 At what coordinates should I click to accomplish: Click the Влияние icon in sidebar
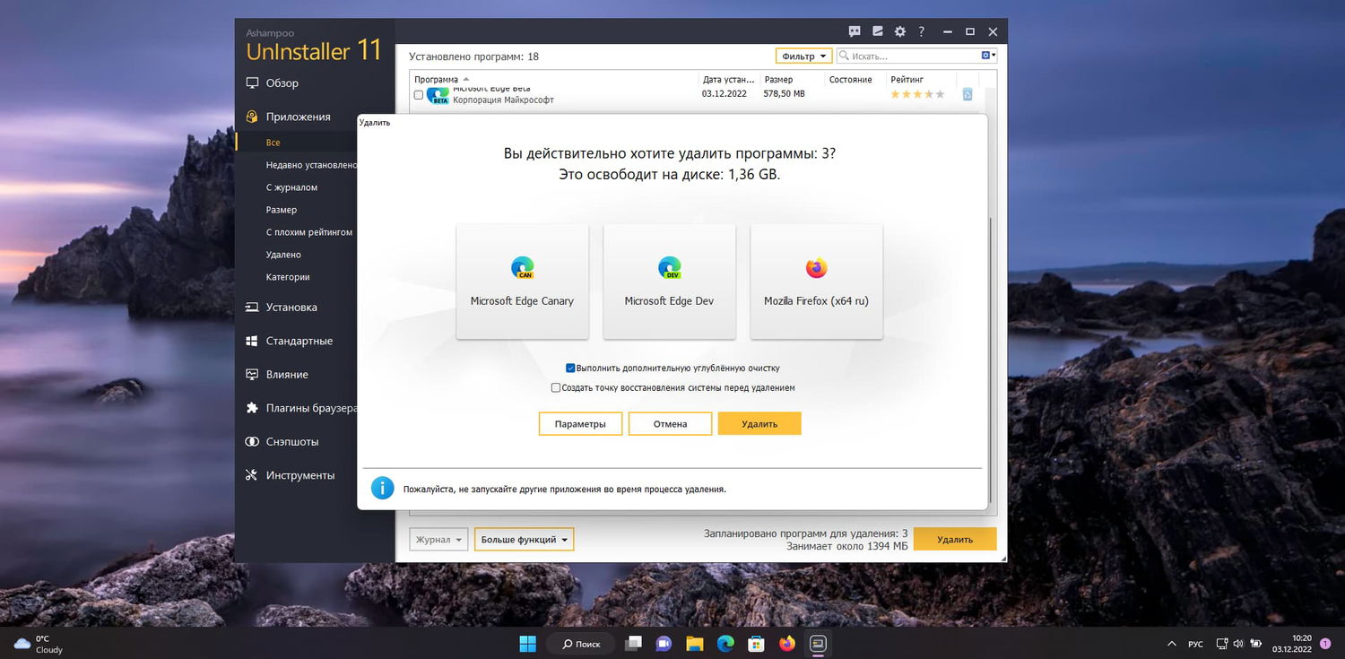[252, 375]
